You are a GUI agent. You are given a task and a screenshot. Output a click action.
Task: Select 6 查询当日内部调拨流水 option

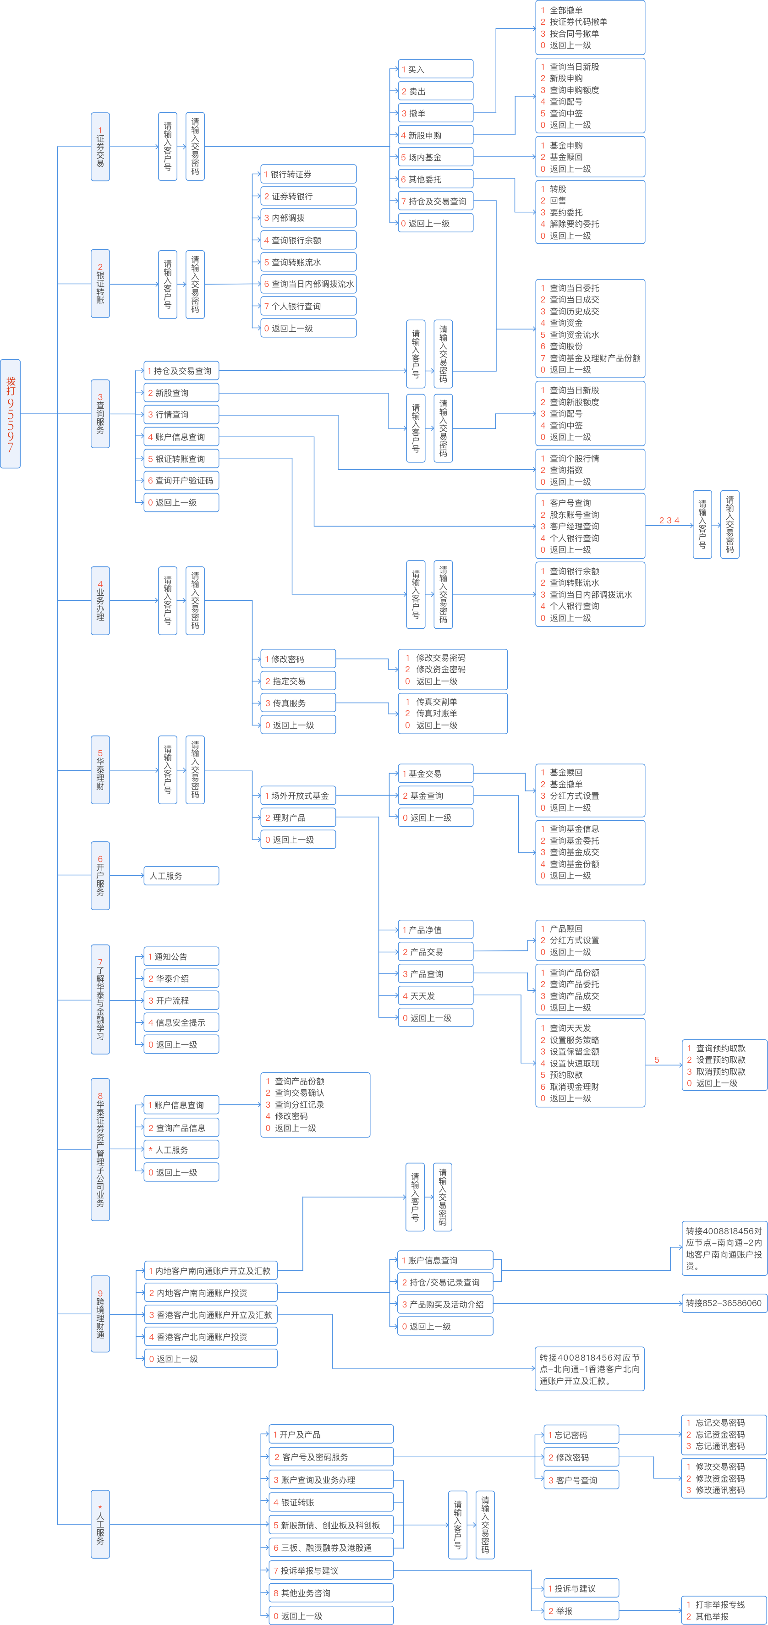(308, 284)
